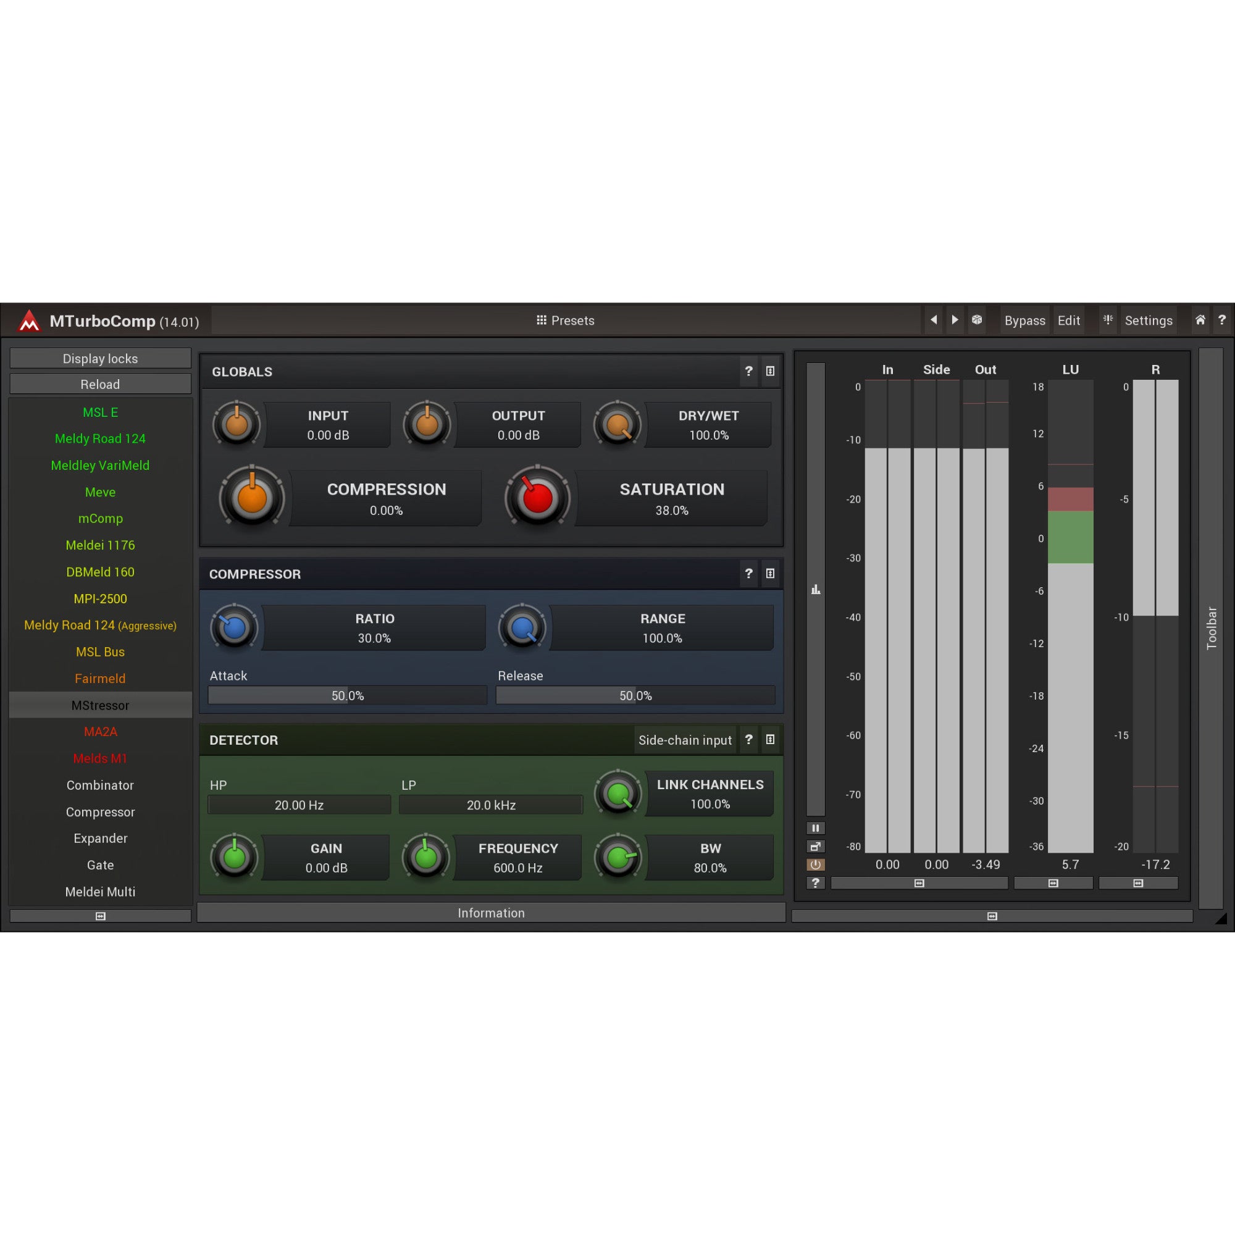Screen dimensions: 1235x1235
Task: Click the Attack slider at 50.0%
Action: click(x=348, y=695)
